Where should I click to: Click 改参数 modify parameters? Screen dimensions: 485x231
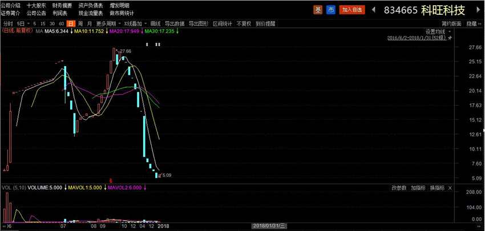point(399,188)
